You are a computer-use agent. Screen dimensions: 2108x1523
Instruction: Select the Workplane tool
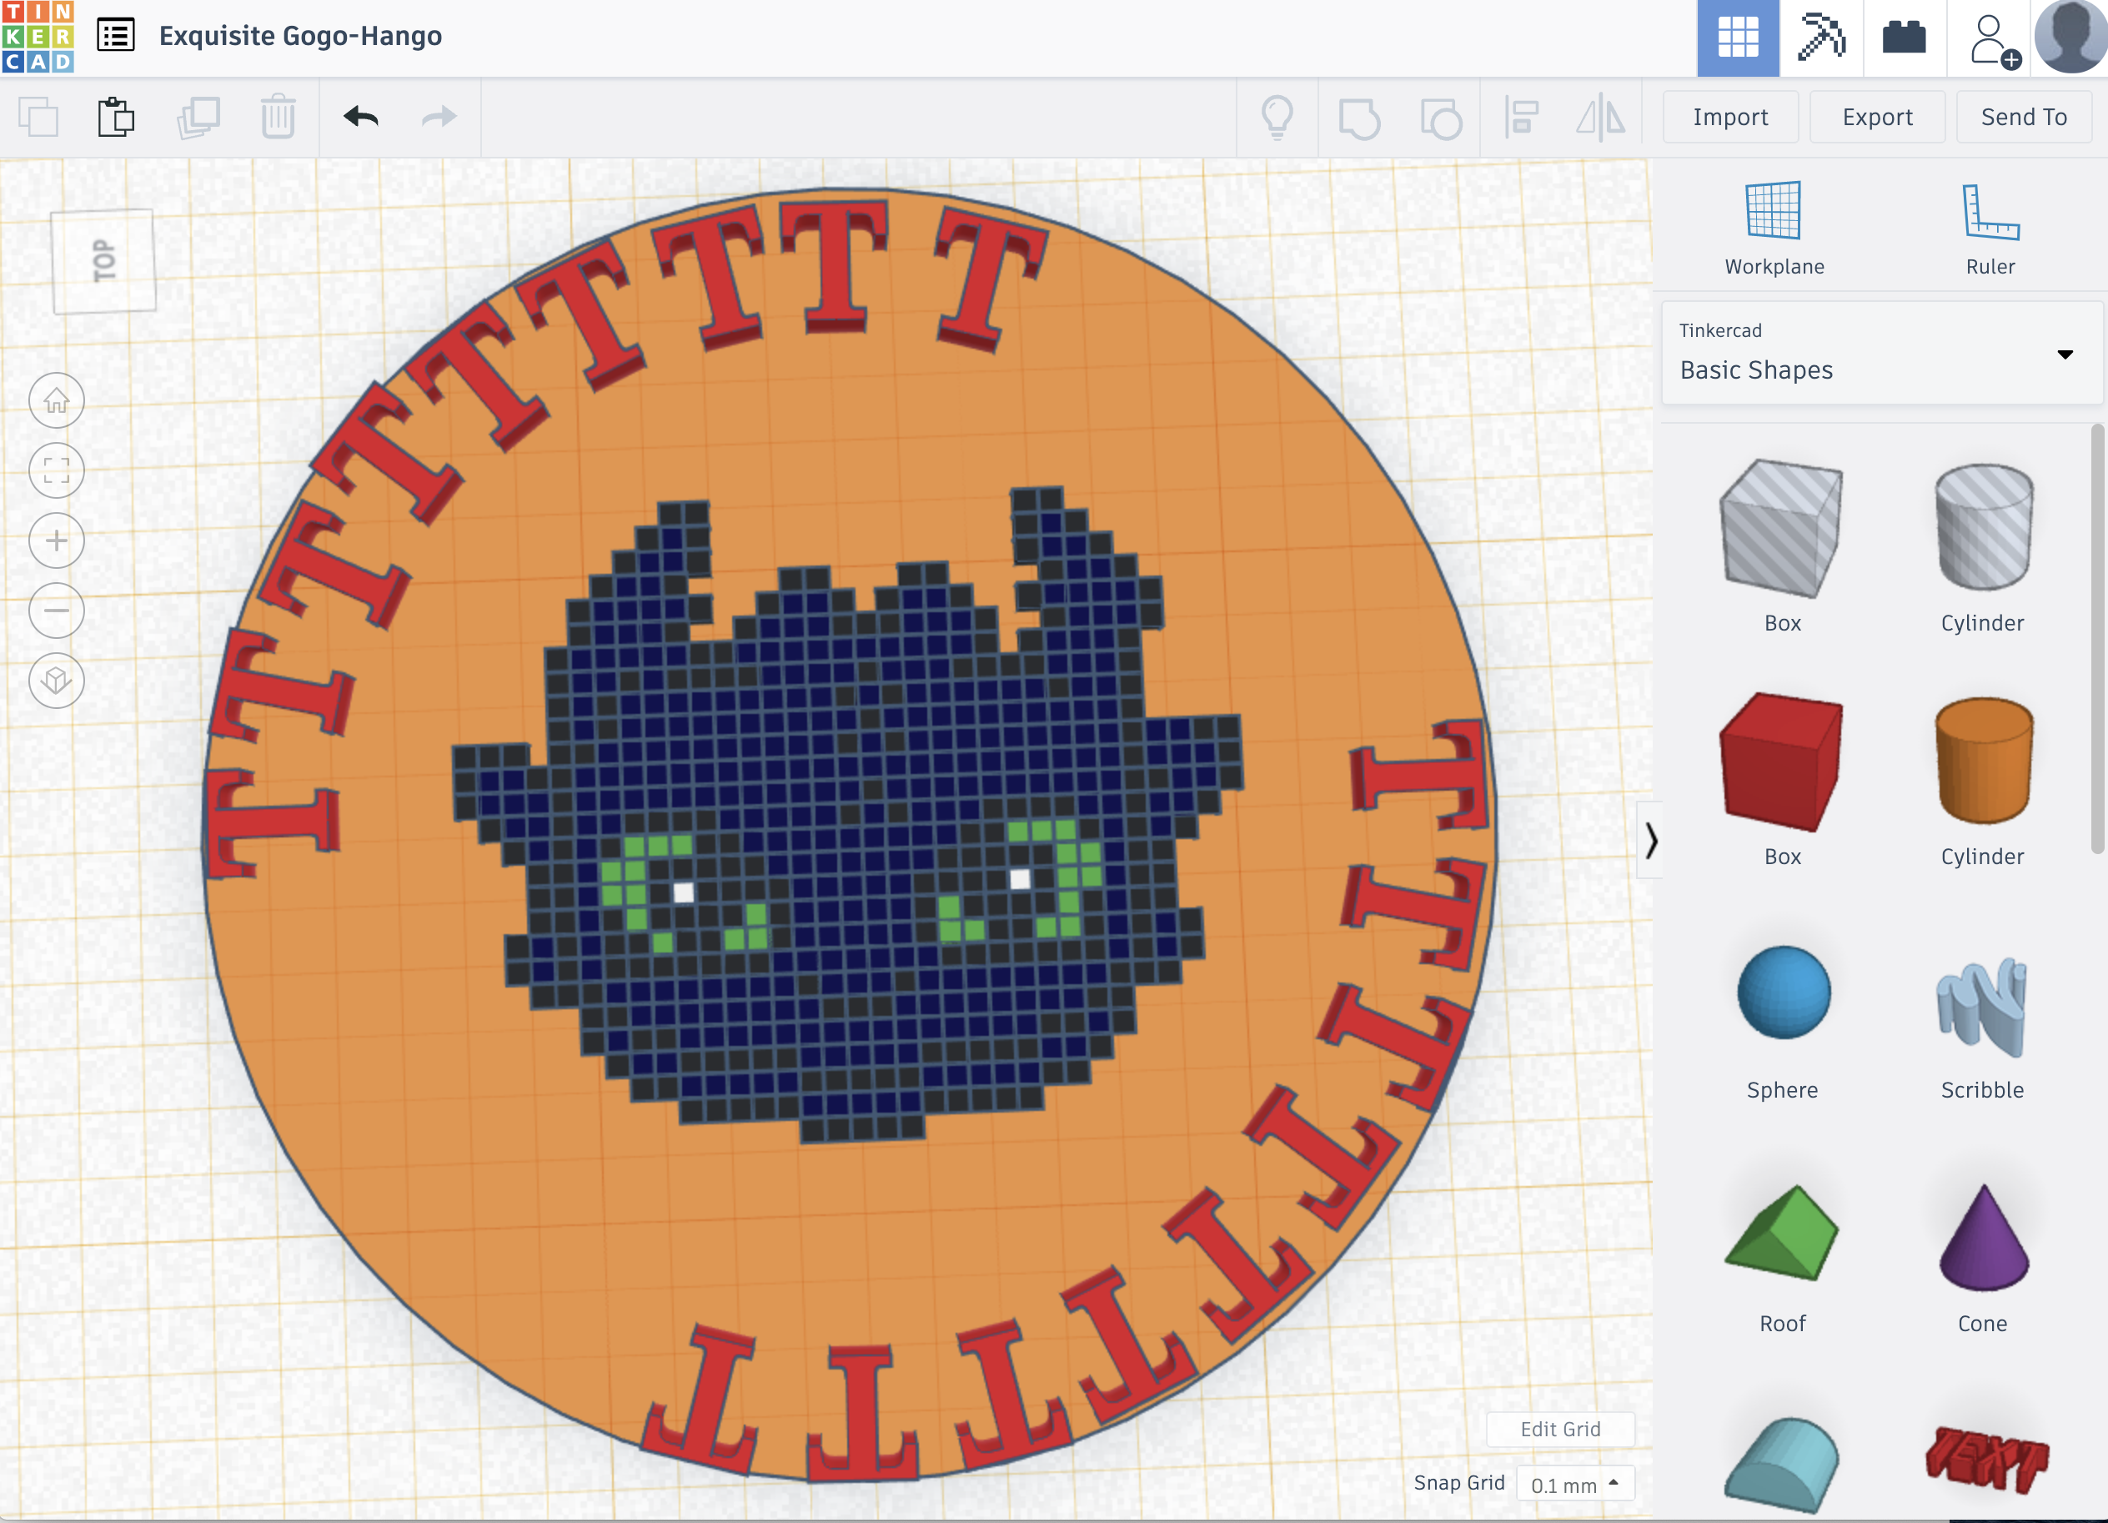point(1774,229)
